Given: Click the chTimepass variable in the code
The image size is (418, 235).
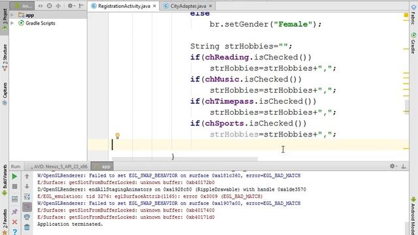Looking at the screenshot, I should (229, 102).
